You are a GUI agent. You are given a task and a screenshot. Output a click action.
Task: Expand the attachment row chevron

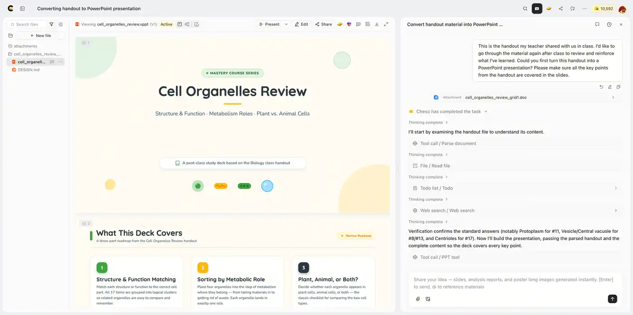(613, 97)
